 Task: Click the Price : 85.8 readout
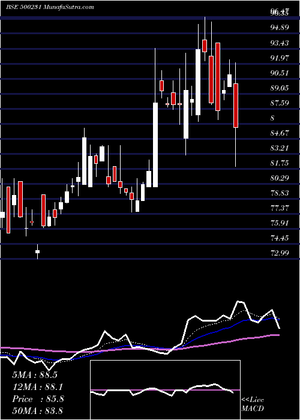[x=38, y=399]
